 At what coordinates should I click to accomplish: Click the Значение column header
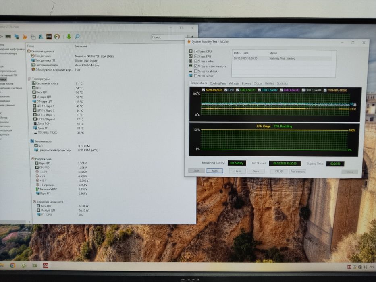click(x=81, y=46)
